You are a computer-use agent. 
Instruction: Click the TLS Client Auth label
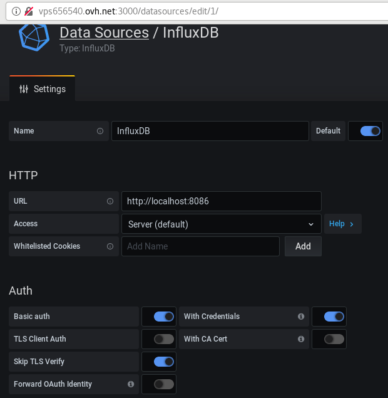coord(40,339)
